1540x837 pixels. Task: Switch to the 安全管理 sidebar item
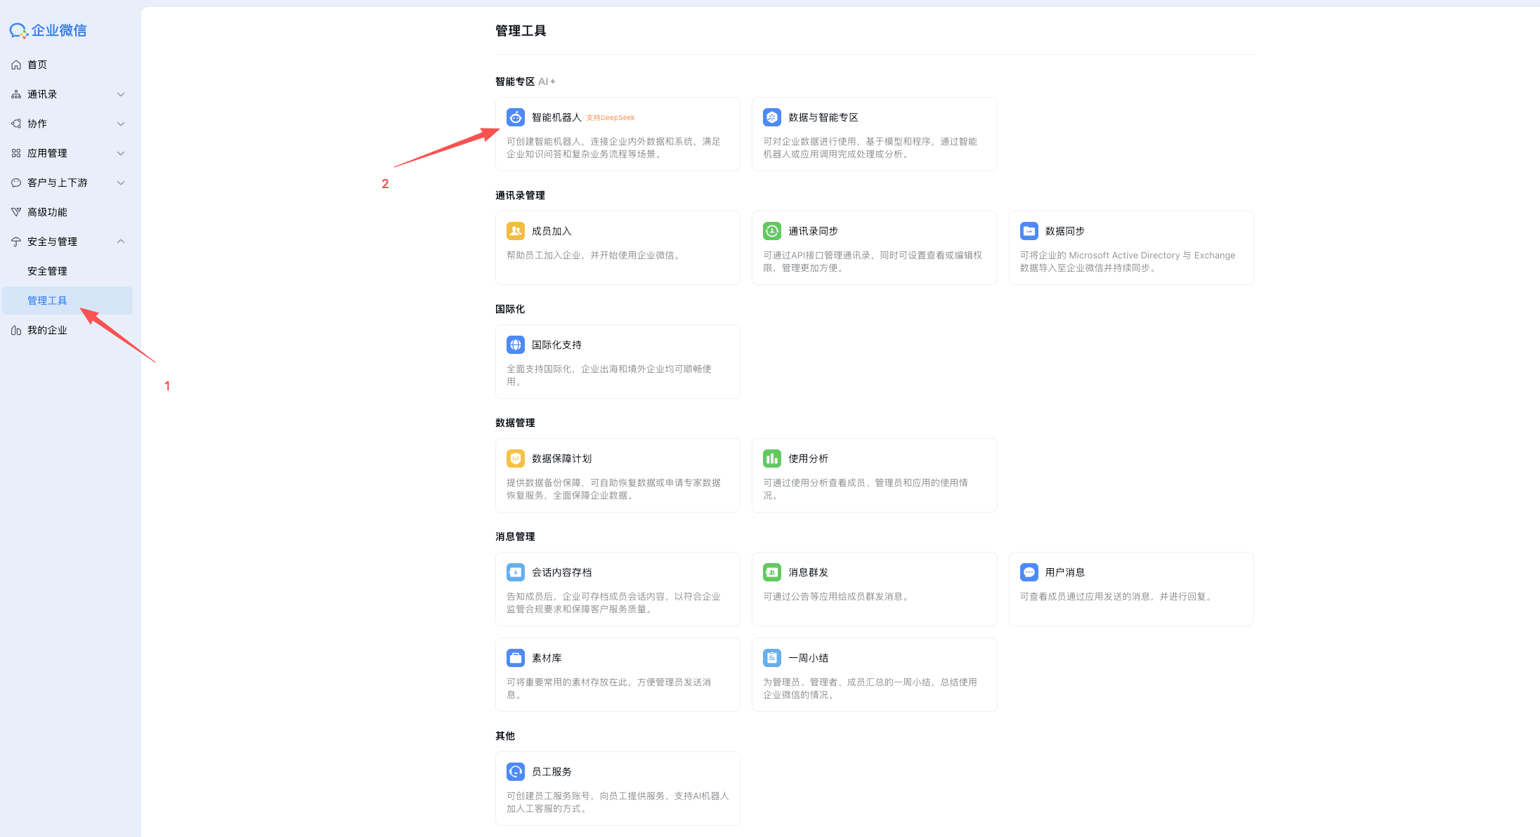coord(47,270)
